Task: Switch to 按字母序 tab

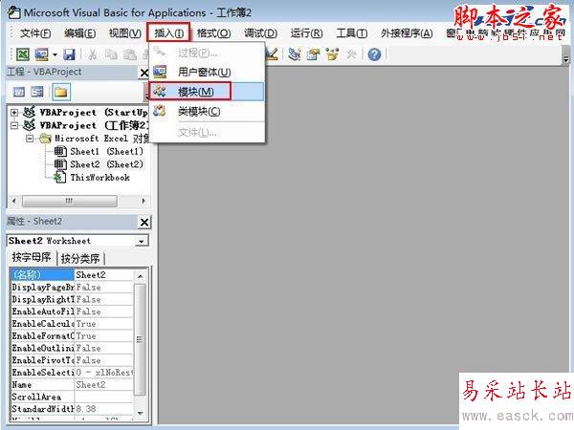Action: click(x=32, y=257)
